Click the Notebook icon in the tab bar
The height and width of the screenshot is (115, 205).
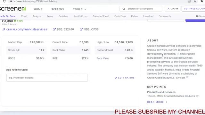(197, 16)
